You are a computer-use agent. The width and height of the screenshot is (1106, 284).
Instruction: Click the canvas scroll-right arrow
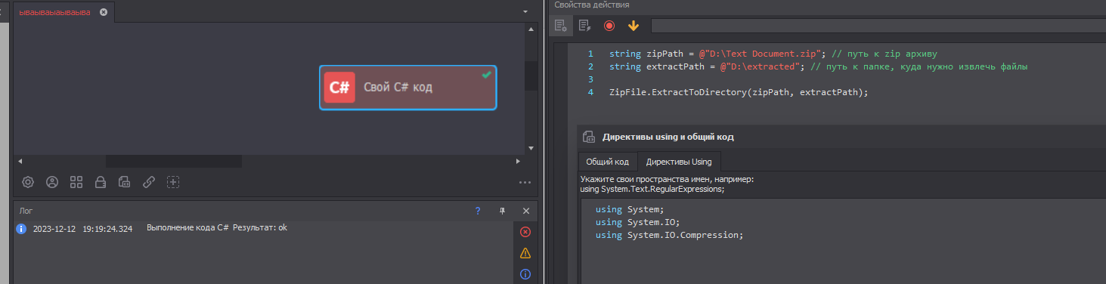point(518,162)
